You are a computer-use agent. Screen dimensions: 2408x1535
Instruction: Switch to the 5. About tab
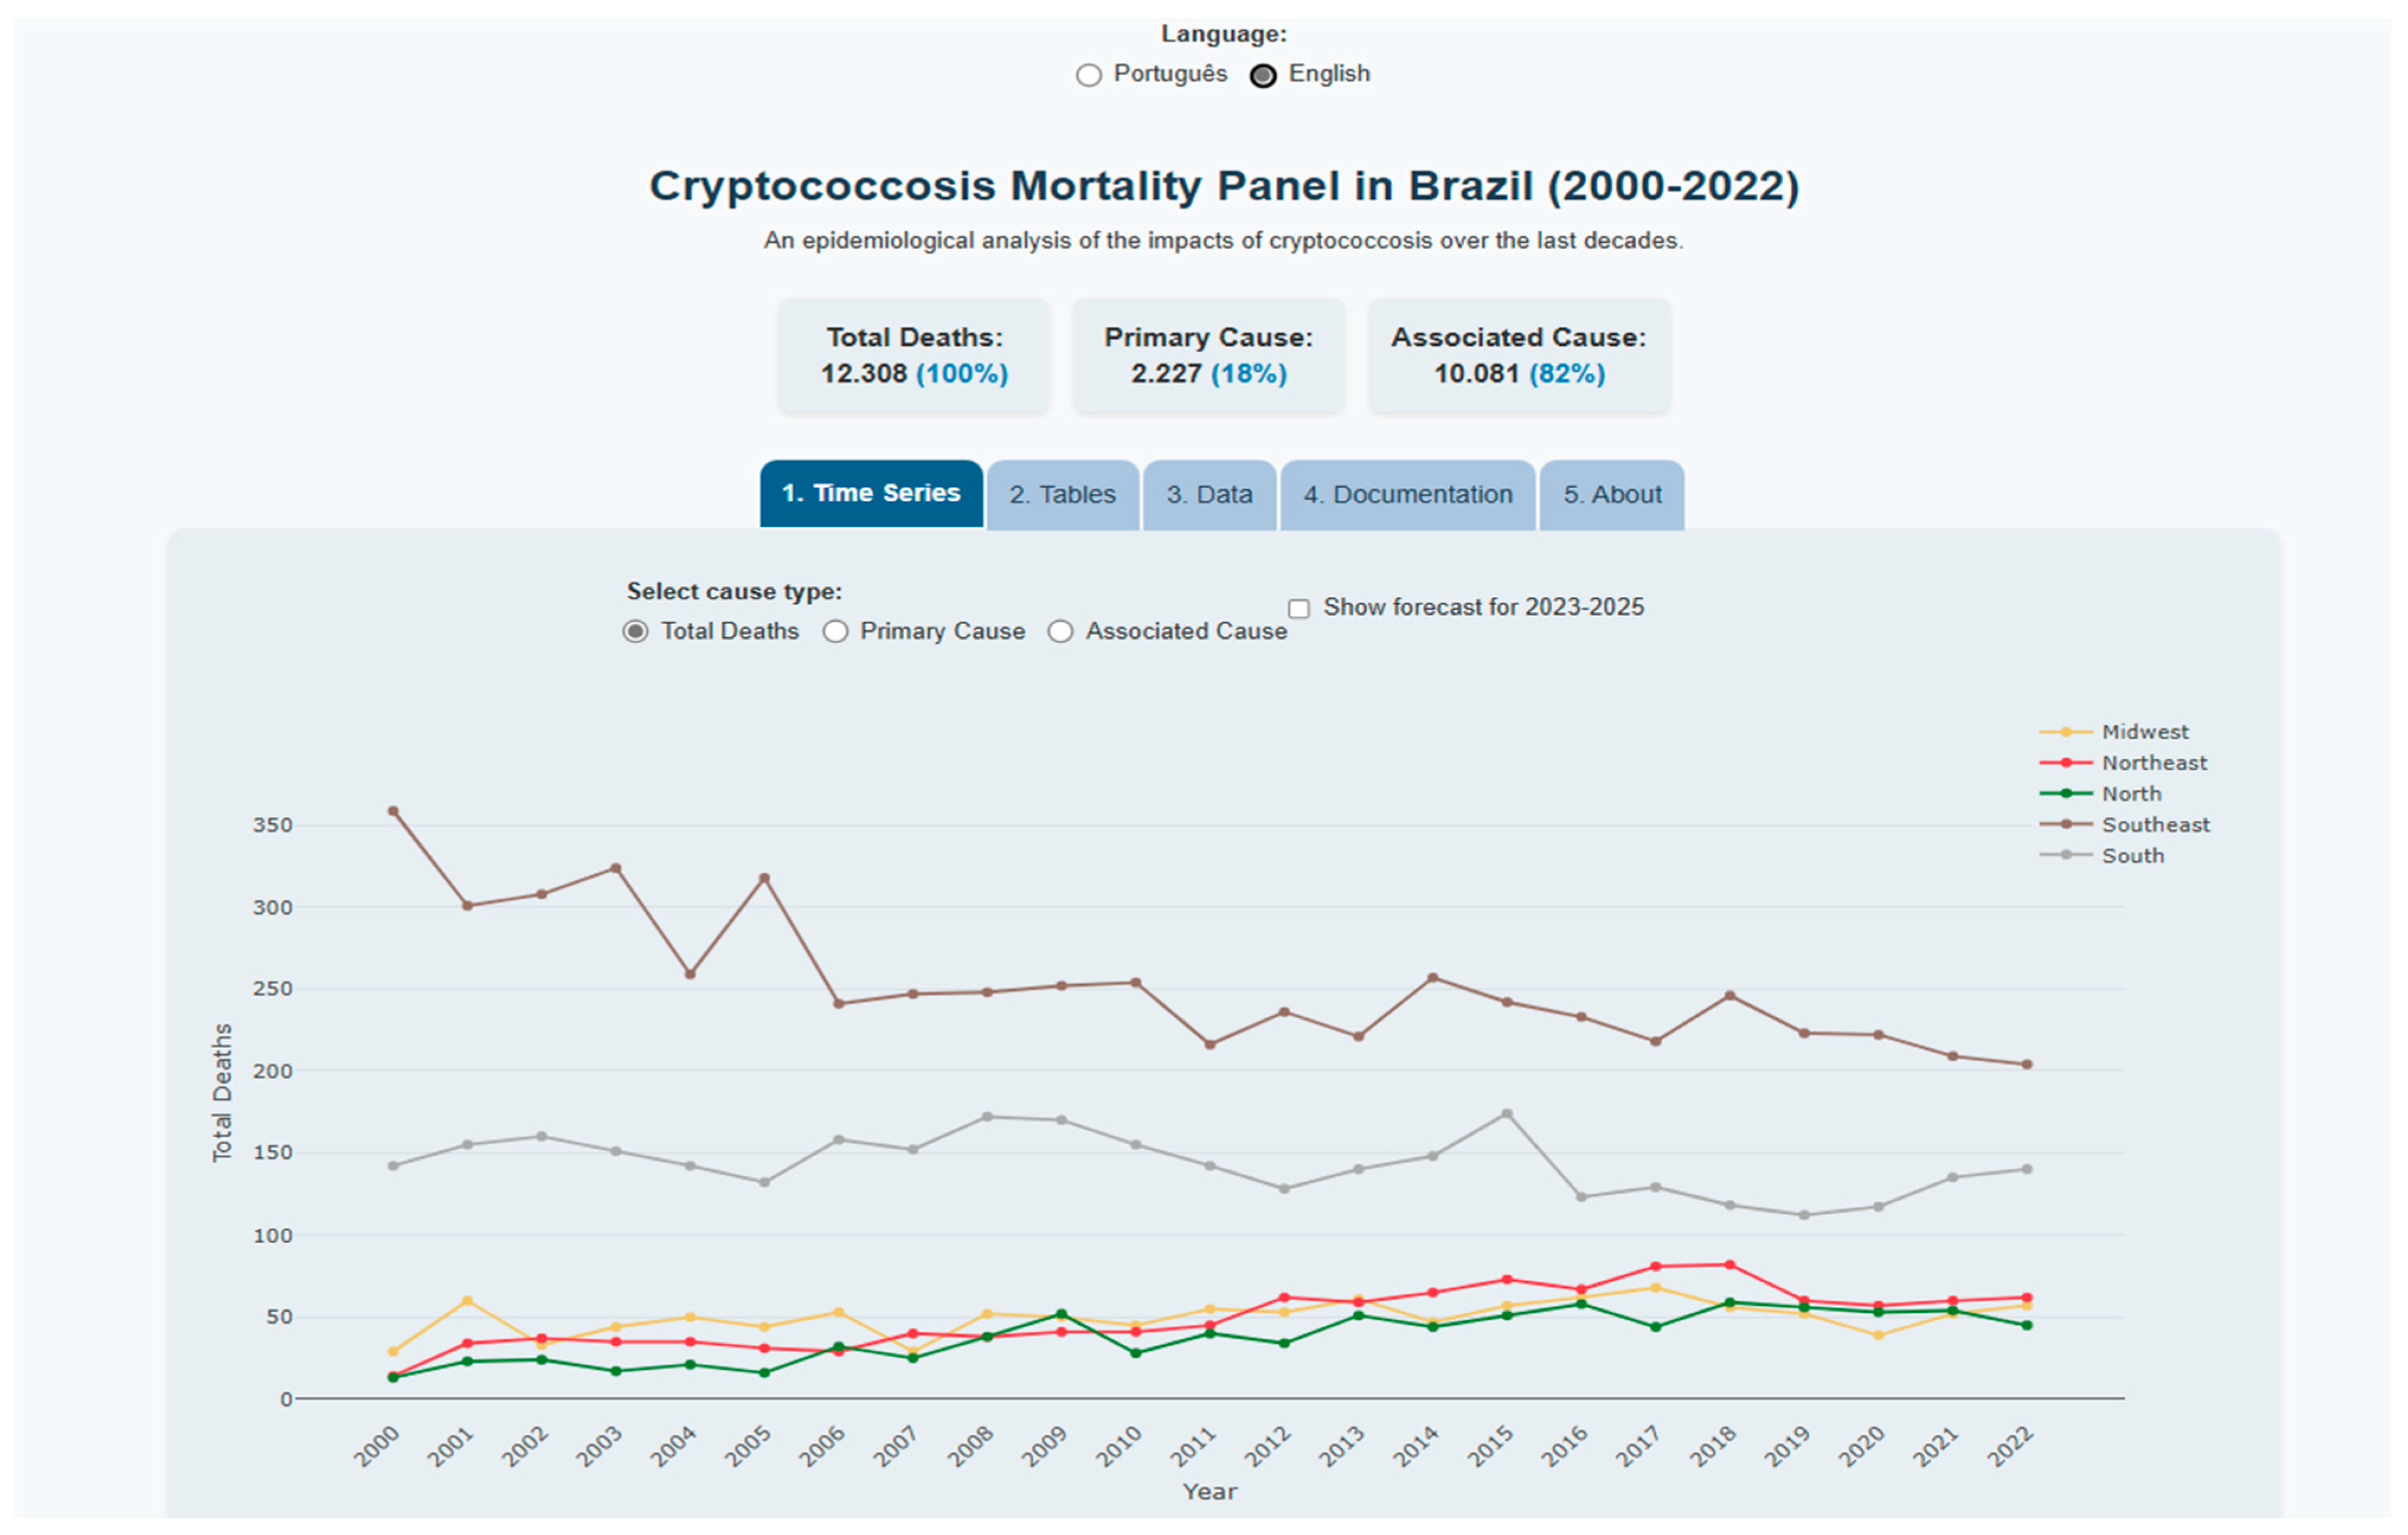1612,495
